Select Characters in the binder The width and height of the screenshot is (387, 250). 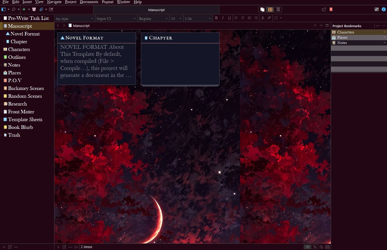tap(19, 49)
